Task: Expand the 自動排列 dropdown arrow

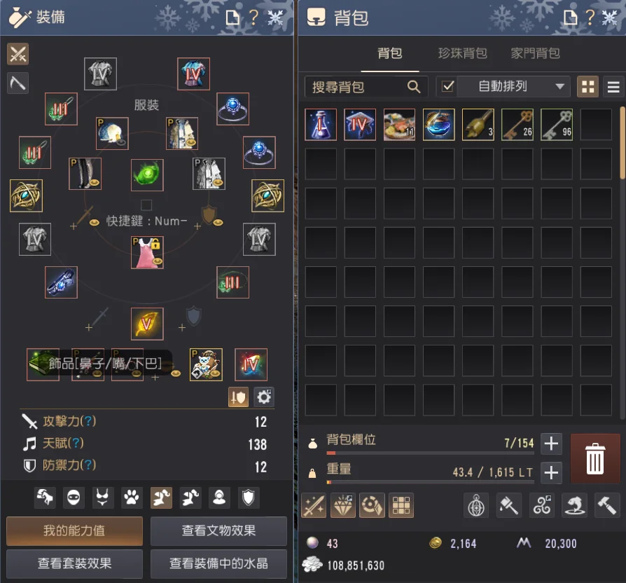Action: (x=559, y=86)
